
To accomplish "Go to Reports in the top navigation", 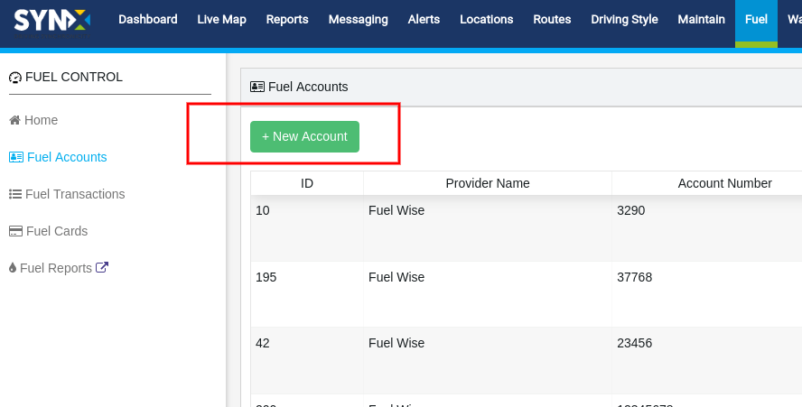I will 287,20.
